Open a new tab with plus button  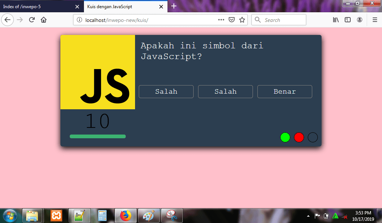pos(174,6)
